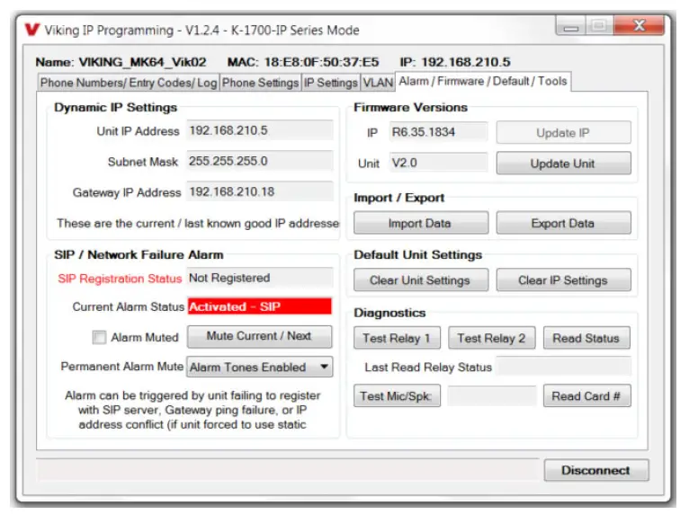This screenshot has width=689, height=523.
Task: Open Phone Numbers/ Entry Codes/ Log tab
Action: coord(129,83)
